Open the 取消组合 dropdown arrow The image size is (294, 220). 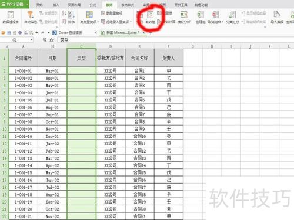click(x=222, y=22)
